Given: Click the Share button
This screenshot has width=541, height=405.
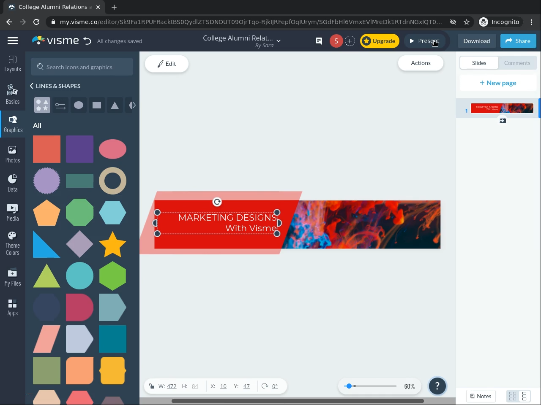Looking at the screenshot, I should tap(518, 41).
